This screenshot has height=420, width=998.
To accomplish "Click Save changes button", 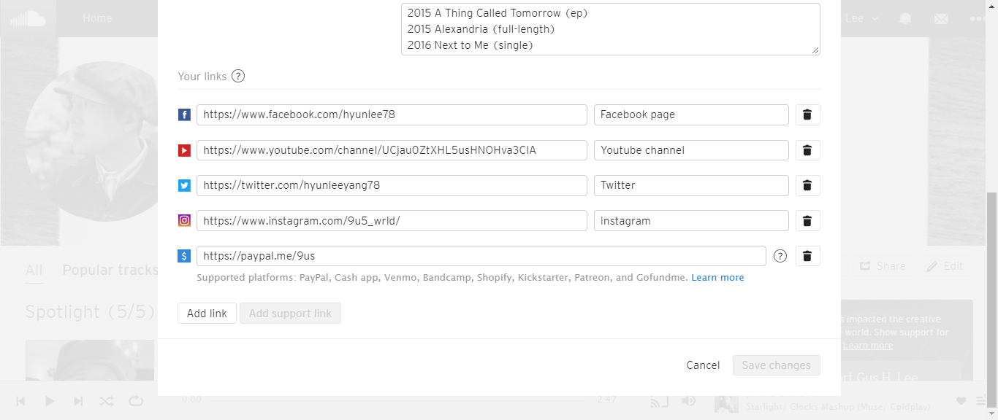I will [x=777, y=365].
